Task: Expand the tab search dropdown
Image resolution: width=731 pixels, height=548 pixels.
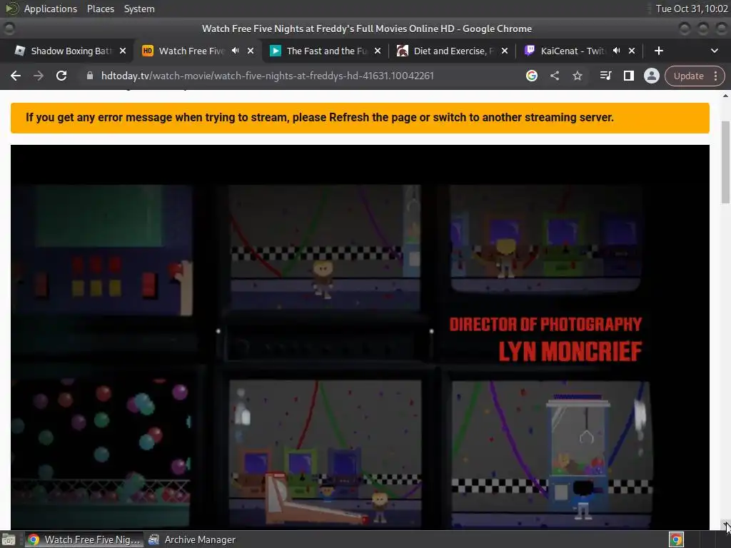Action: [x=714, y=51]
